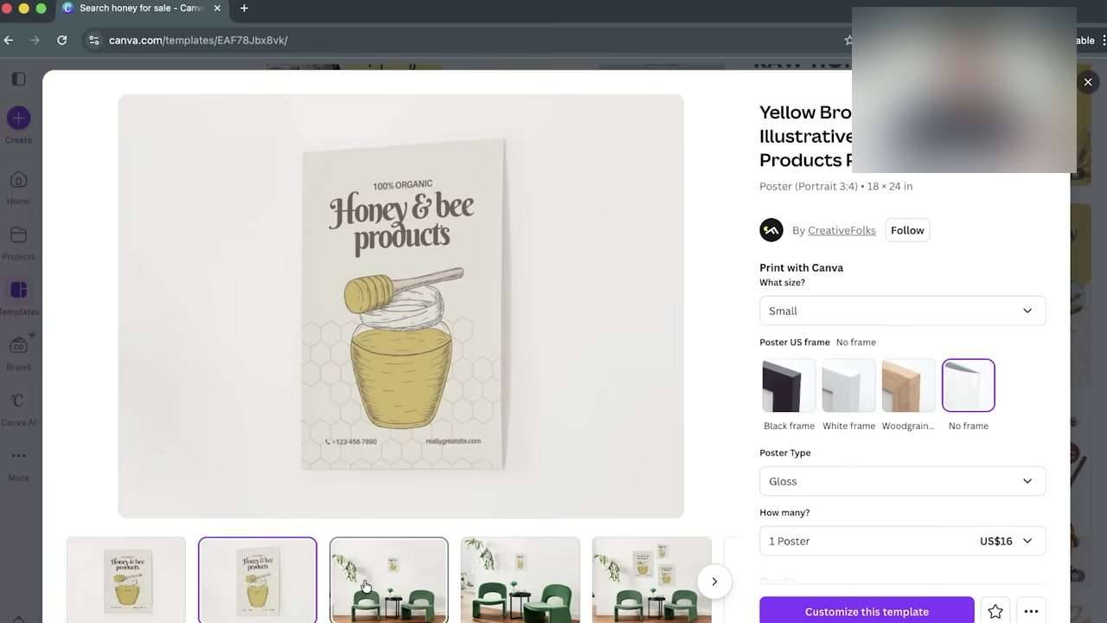
Task: Open More options in sidebar
Action: tap(18, 456)
